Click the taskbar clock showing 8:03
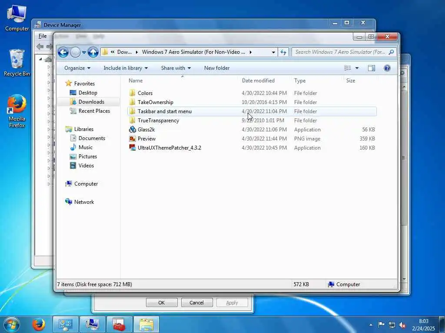445x333 pixels. pyautogui.click(x=423, y=325)
